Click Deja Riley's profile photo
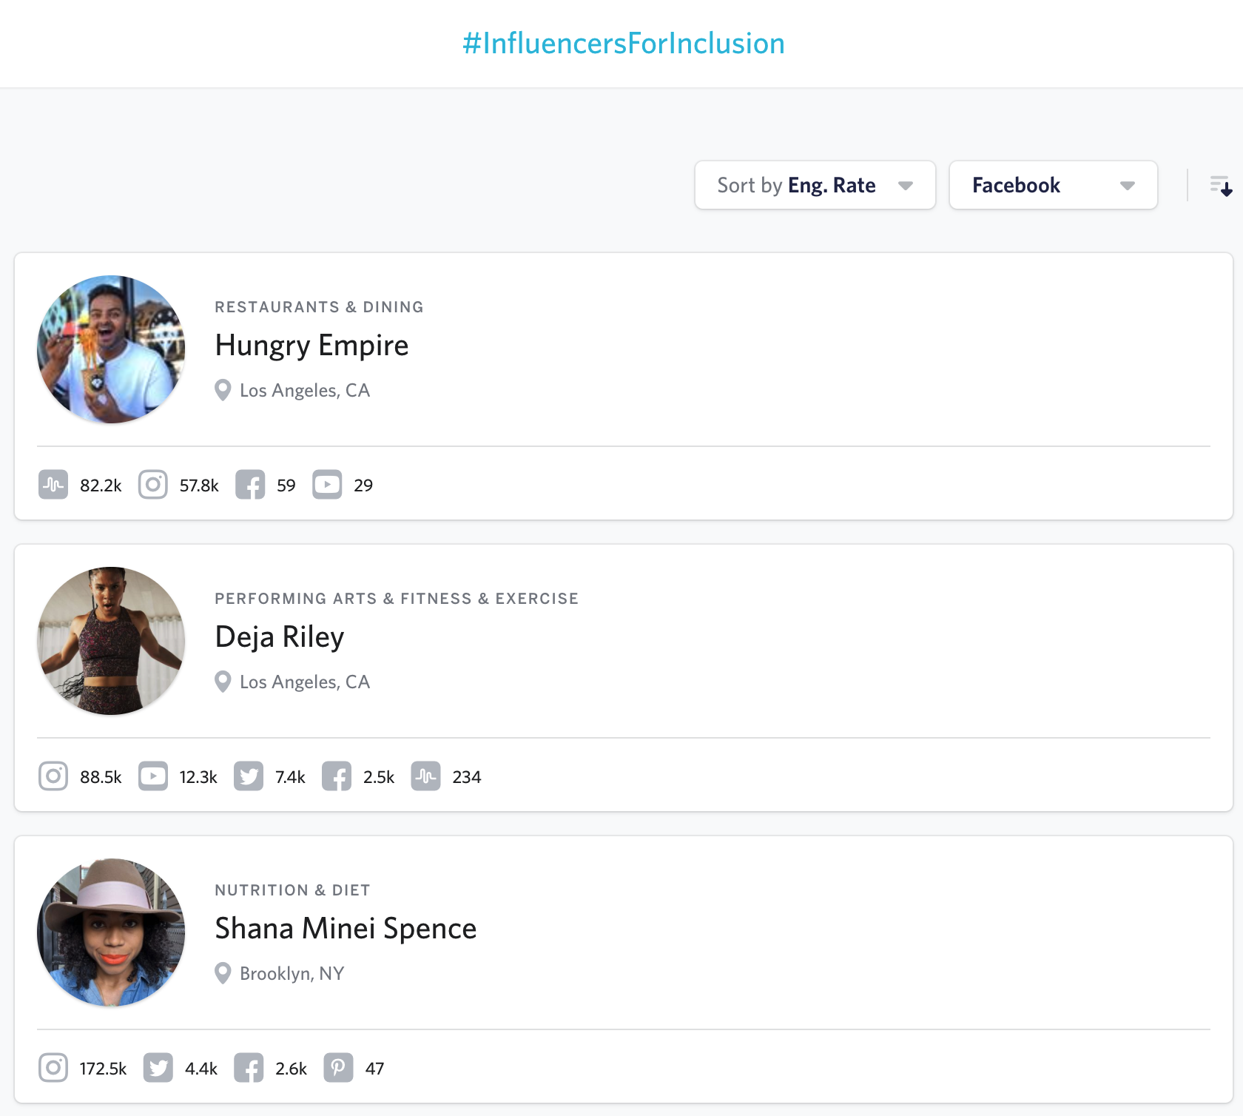 pos(111,641)
